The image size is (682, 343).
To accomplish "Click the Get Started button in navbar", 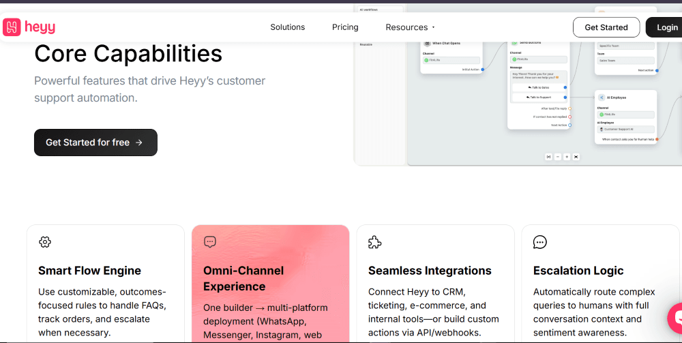I will 606,27.
